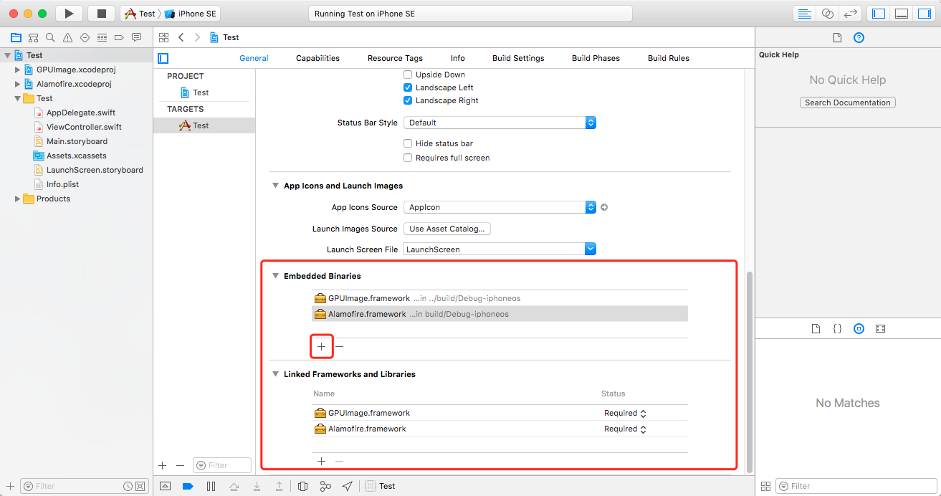Screen dimensions: 941x496
Task: Switch to the Capabilities tab
Action: pos(317,58)
